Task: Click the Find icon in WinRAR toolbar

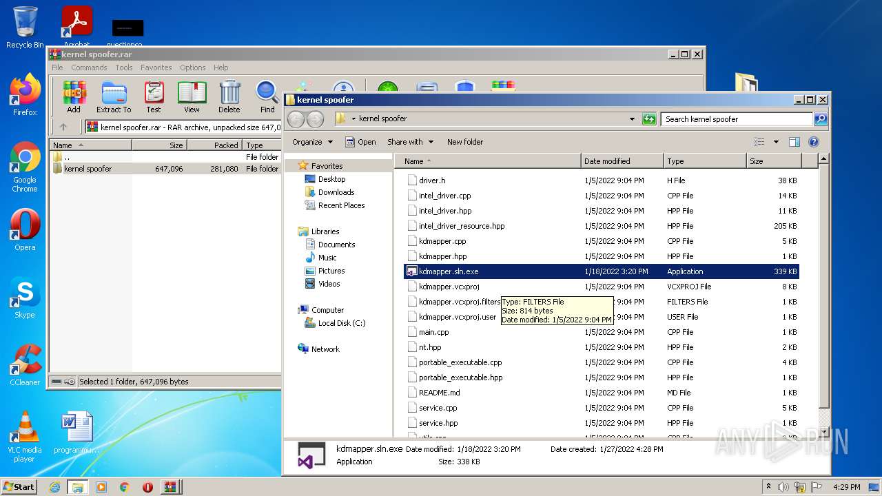Action: point(267,97)
